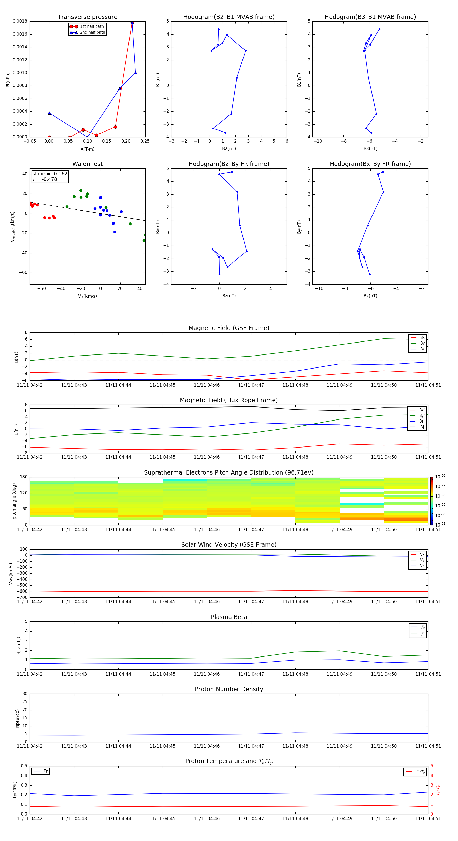Click the 'Magnetic Field (GSE Frame)' title

point(229,328)
